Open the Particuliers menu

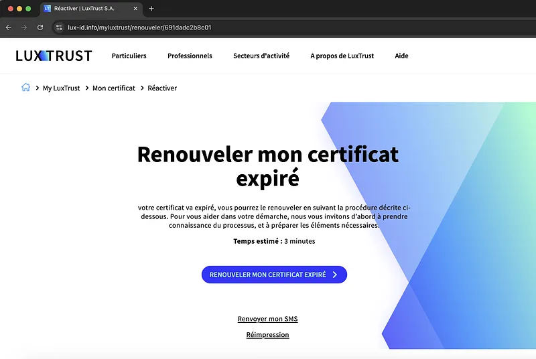(x=129, y=56)
